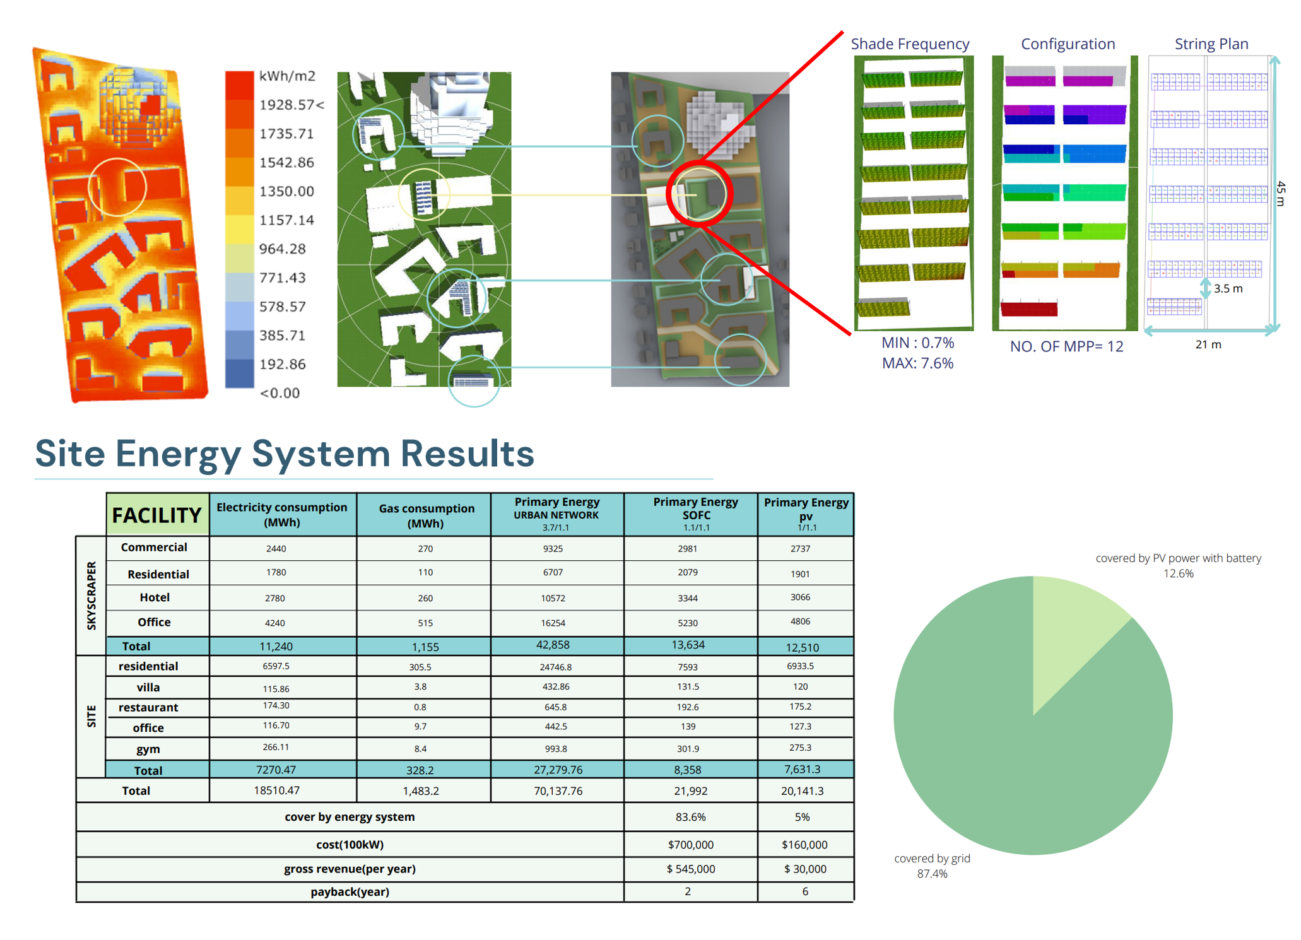The image size is (1301, 940).
Task: Click the Site Energy System Results title
Action: pos(285,453)
